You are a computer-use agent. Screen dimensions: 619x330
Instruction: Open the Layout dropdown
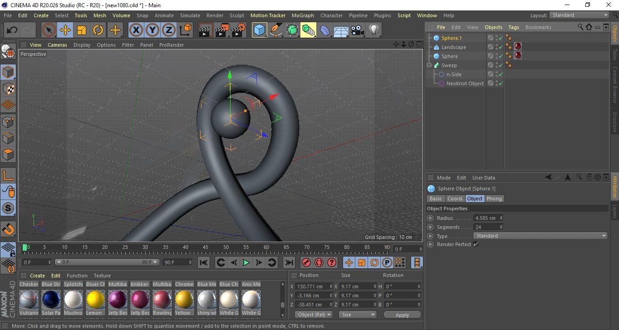tap(580, 15)
